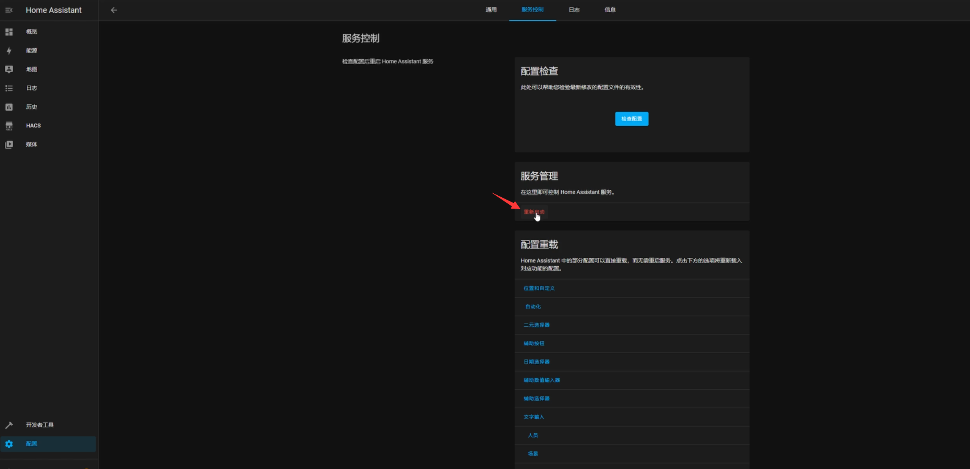Open the 日志 logbook list icon
The height and width of the screenshot is (469, 970).
9,88
